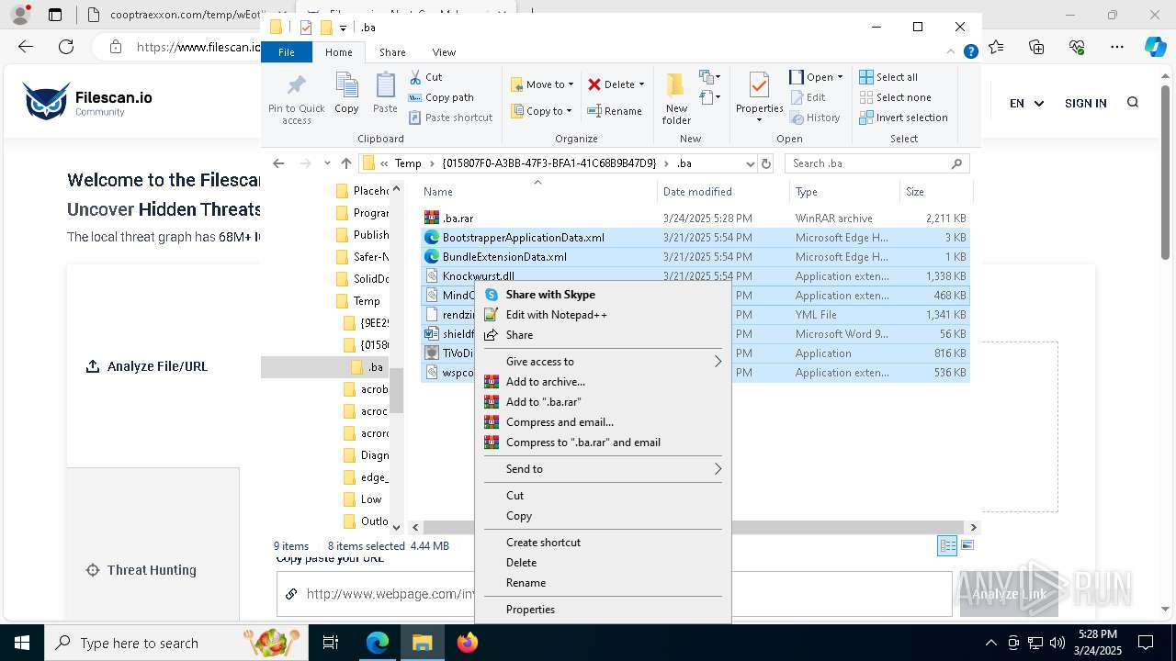Click the navigation pane vertical scrollbar

(x=397, y=390)
